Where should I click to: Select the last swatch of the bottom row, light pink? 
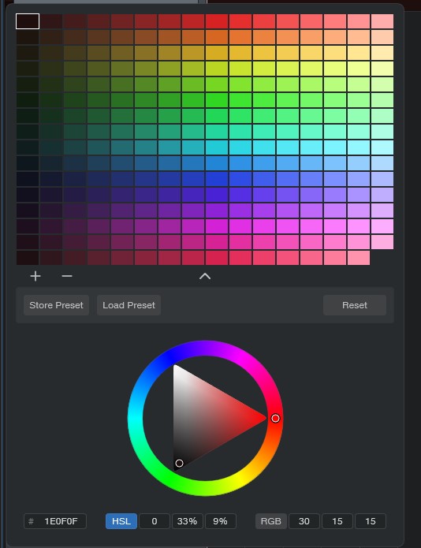coord(359,258)
